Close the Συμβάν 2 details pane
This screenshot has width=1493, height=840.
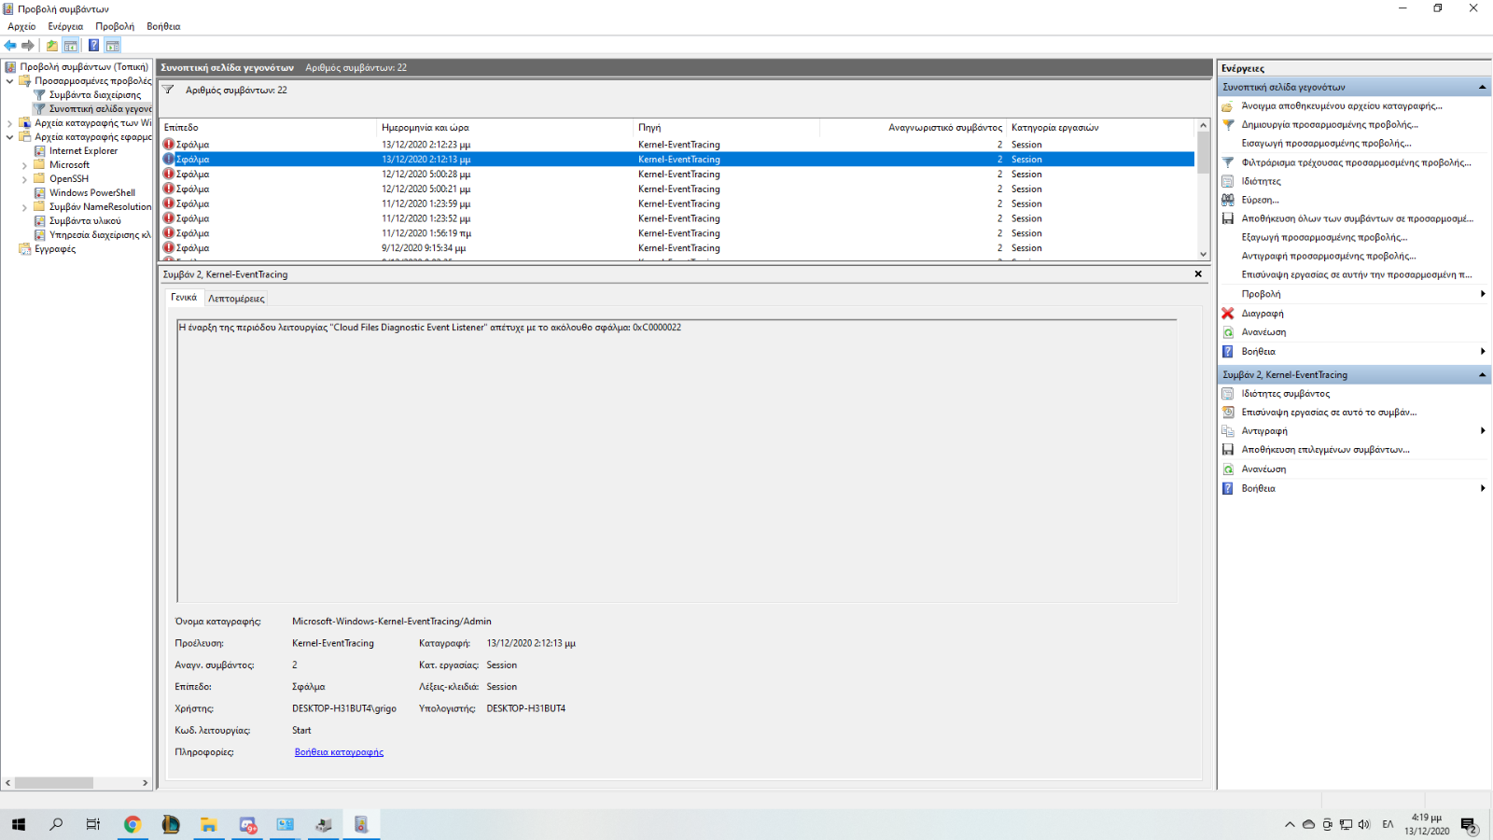[x=1198, y=274]
